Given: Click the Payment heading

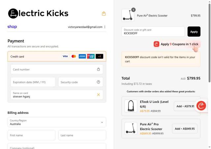Looking at the screenshot, I should tap(16, 41).
